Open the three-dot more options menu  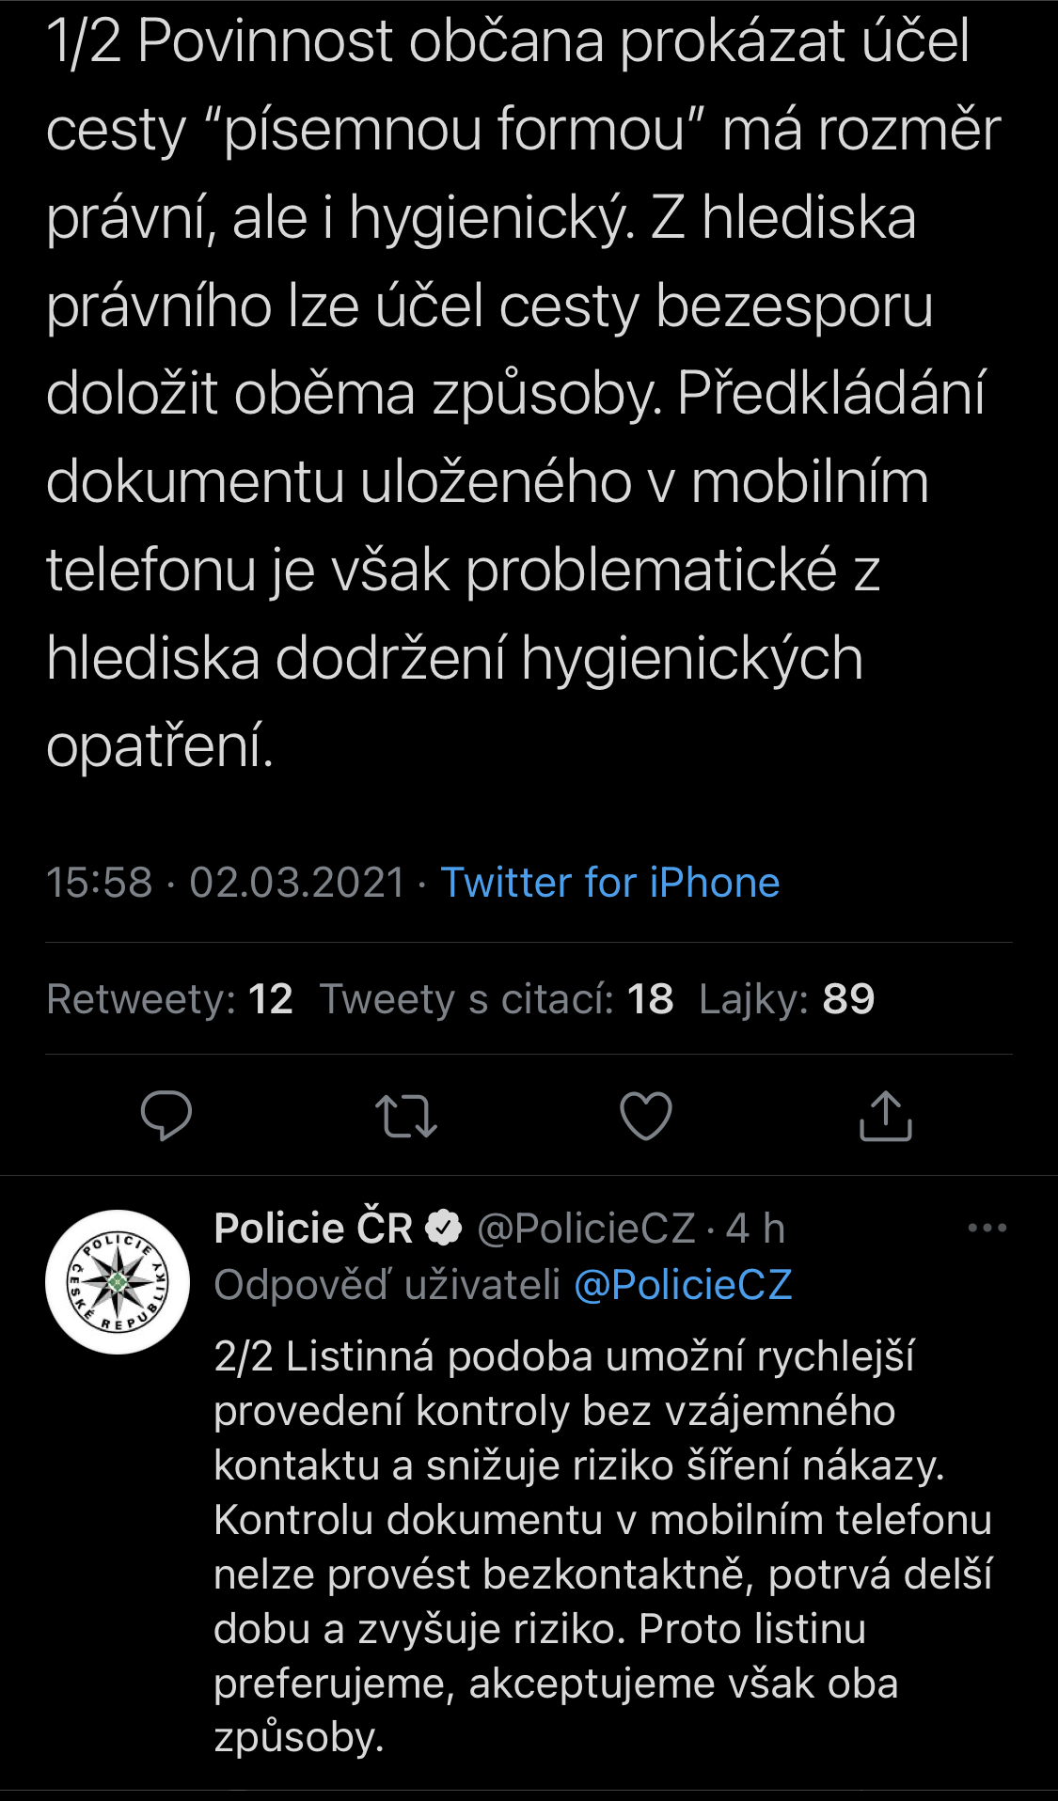(987, 1228)
